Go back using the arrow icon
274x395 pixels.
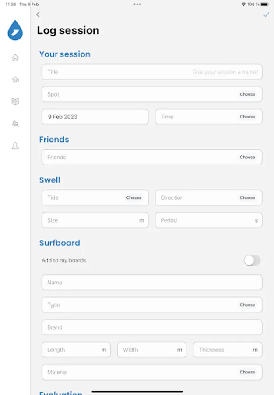click(x=38, y=15)
